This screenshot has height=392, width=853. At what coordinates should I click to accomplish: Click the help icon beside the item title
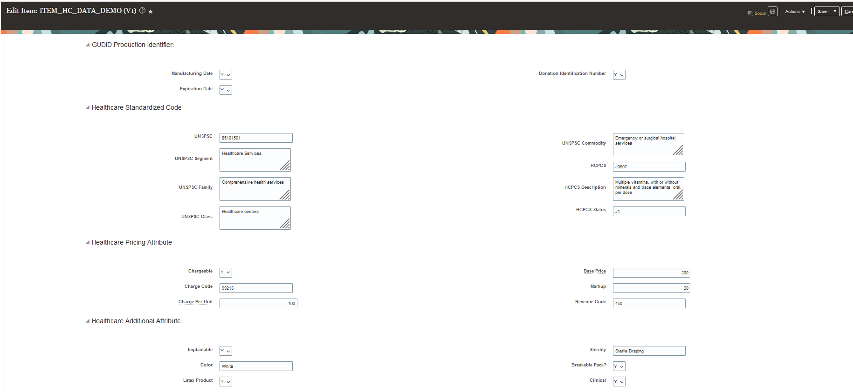(142, 11)
